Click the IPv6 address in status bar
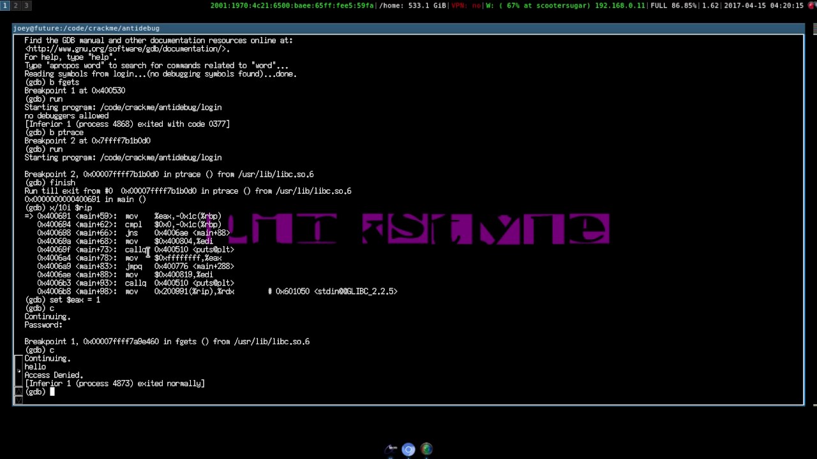This screenshot has width=817, height=459. pos(293,5)
